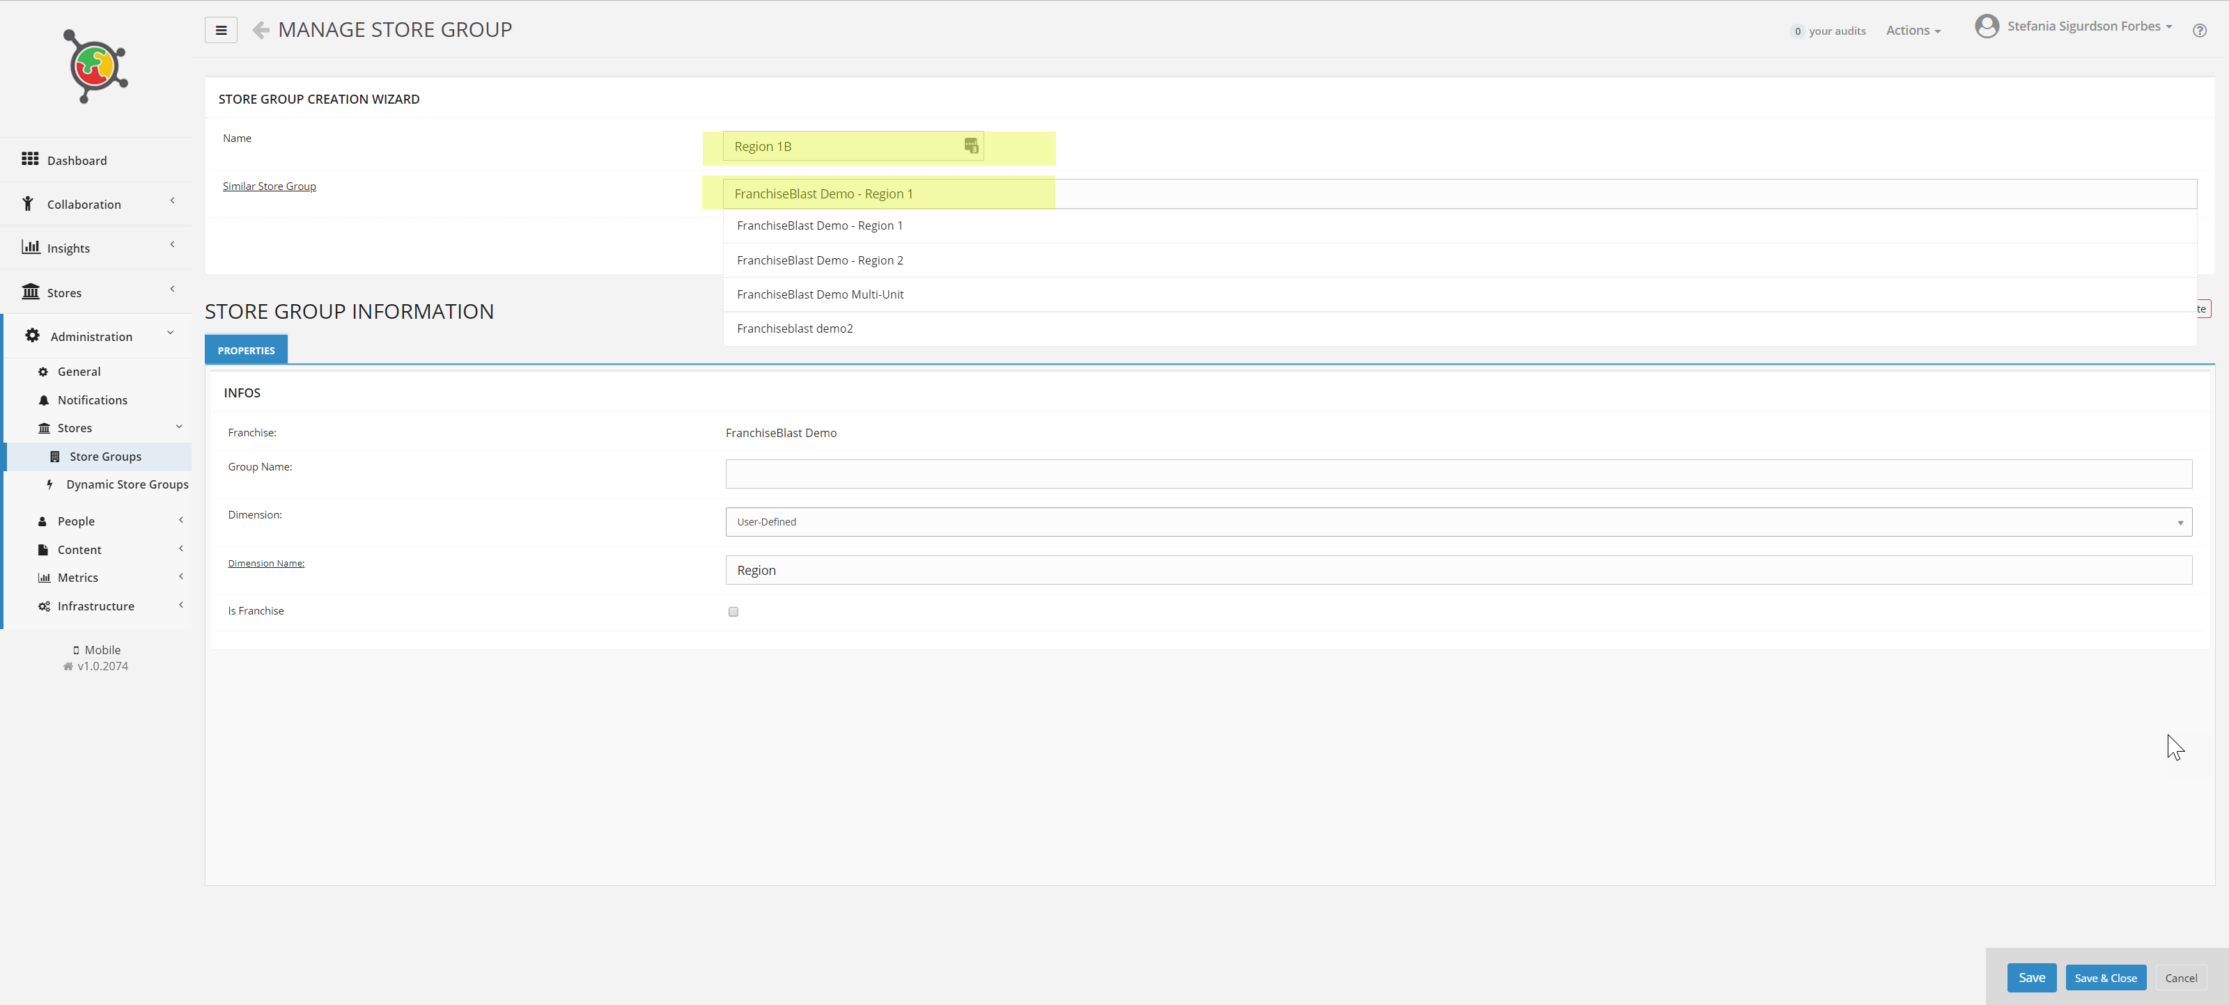
Task: Click the hamburger menu toggle button
Action: [221, 30]
